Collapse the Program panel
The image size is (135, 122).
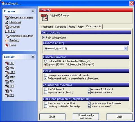click(x=33, y=11)
